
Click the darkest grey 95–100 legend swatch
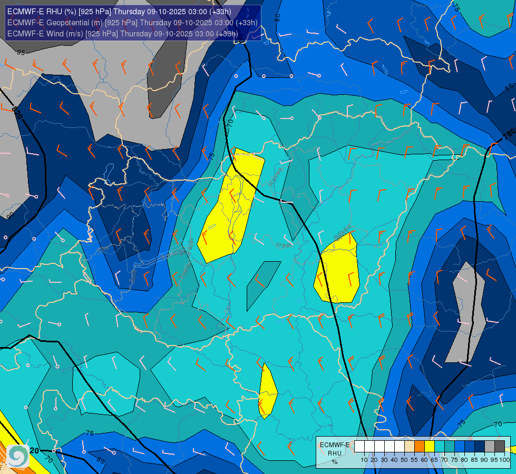[500, 447]
